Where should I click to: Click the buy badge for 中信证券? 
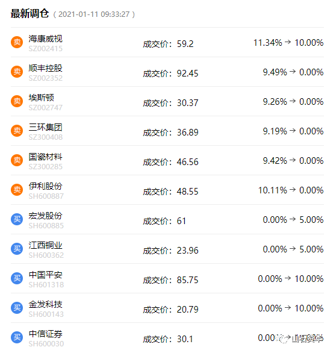[17, 337]
